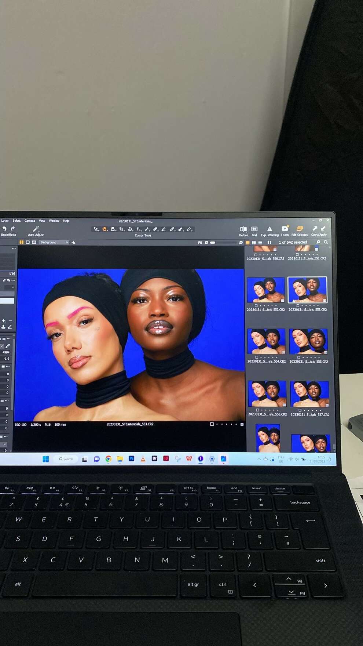Click the Undo arrow button
Screen dimensions: 363x646
coord(4,229)
